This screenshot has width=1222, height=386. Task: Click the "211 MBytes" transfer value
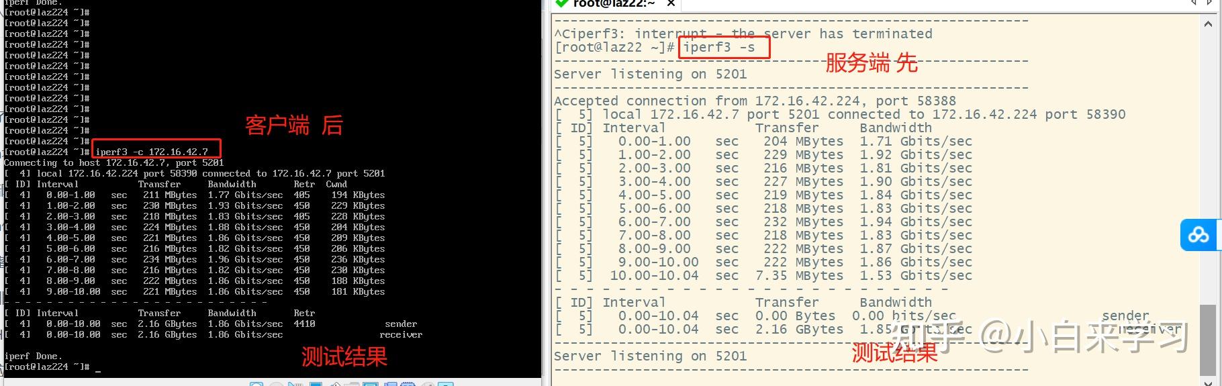pos(170,195)
